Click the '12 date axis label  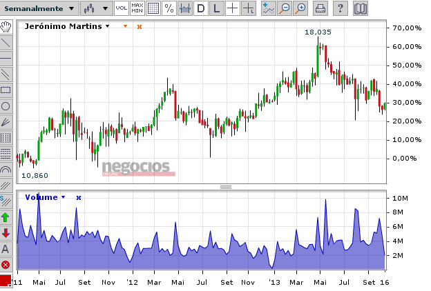point(132,283)
